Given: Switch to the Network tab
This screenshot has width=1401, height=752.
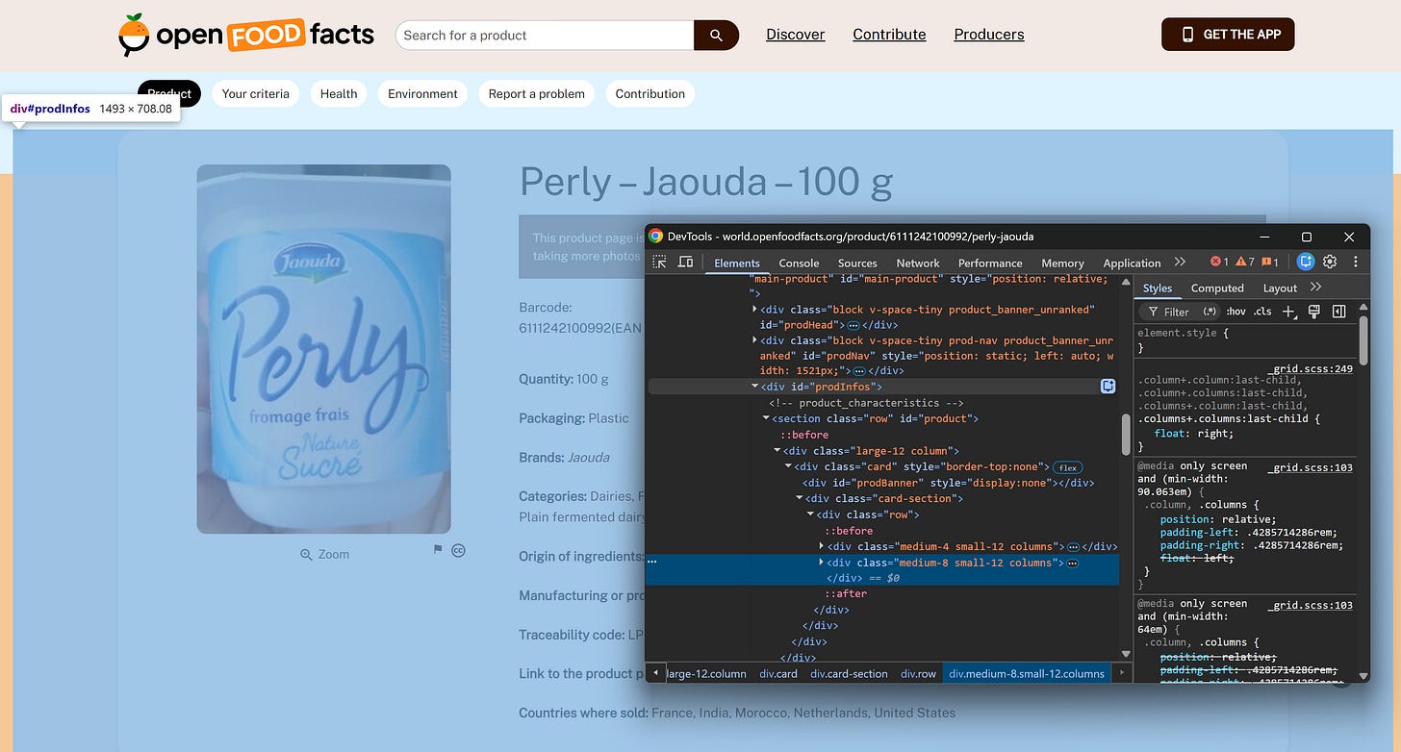Looking at the screenshot, I should point(918,263).
